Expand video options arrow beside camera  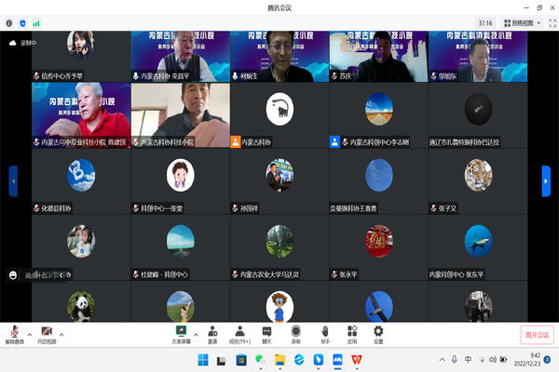click(x=61, y=334)
